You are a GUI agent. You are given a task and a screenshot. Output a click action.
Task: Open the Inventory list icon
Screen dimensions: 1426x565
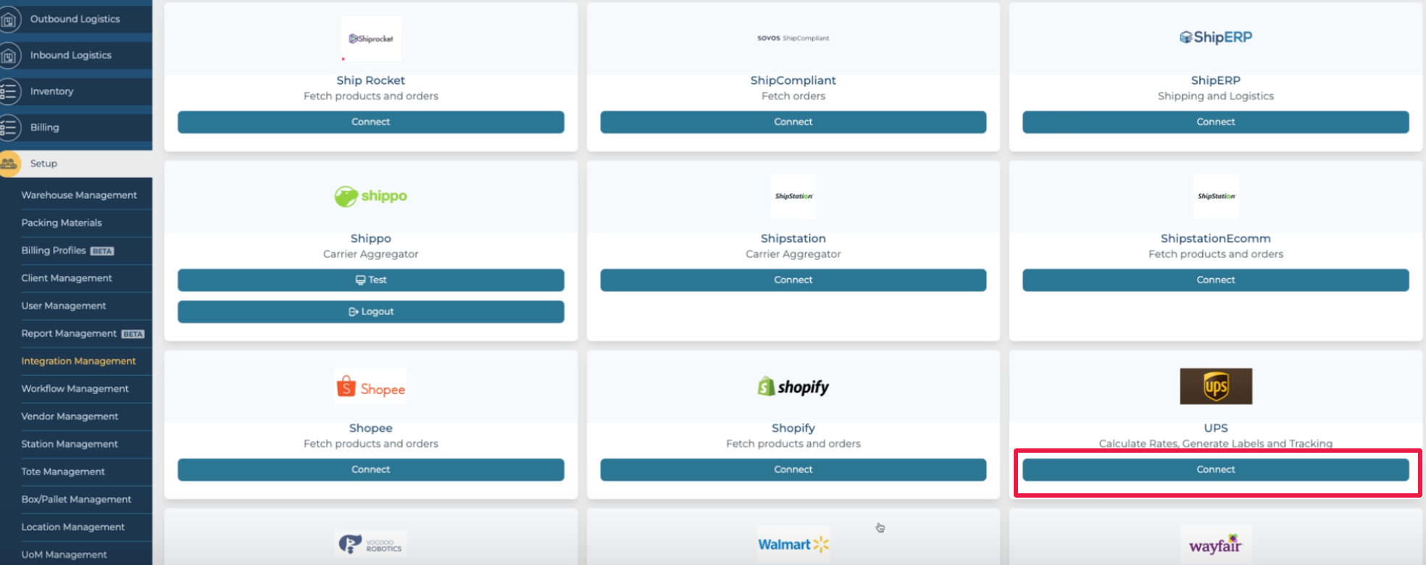pos(9,92)
